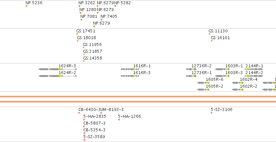Select the 1602R-4 gene model
The image size is (276, 142).
pos(238,83)
